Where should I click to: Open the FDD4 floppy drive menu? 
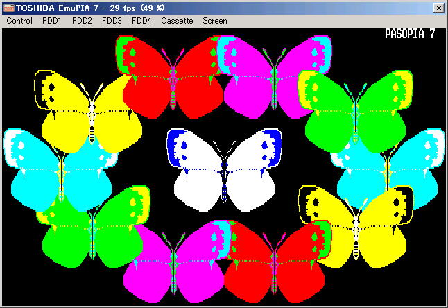(141, 21)
